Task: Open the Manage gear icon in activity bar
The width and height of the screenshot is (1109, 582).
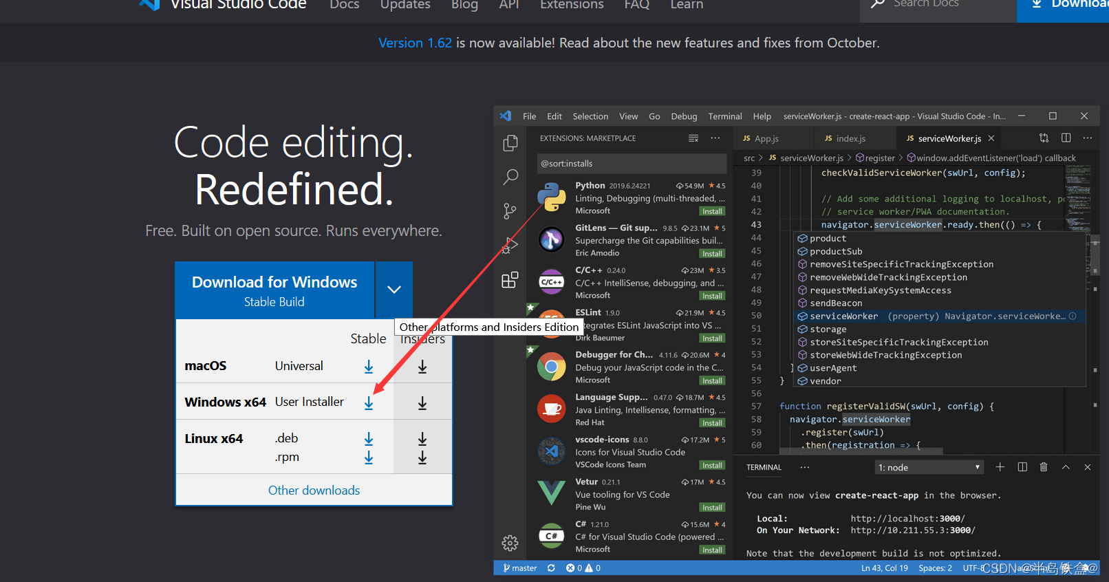Action: coord(510,543)
